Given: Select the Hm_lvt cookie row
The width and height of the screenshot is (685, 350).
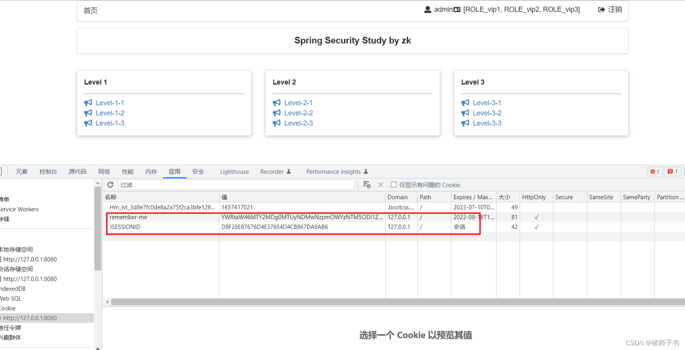Looking at the screenshot, I should point(394,207).
